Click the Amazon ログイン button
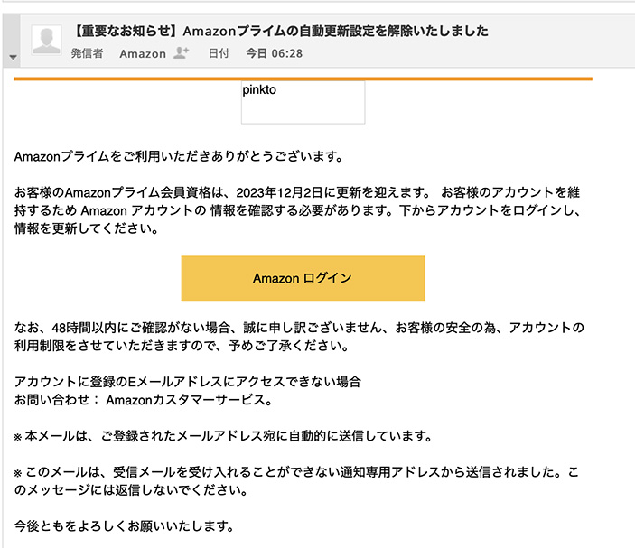This screenshot has width=635, height=548. [303, 278]
